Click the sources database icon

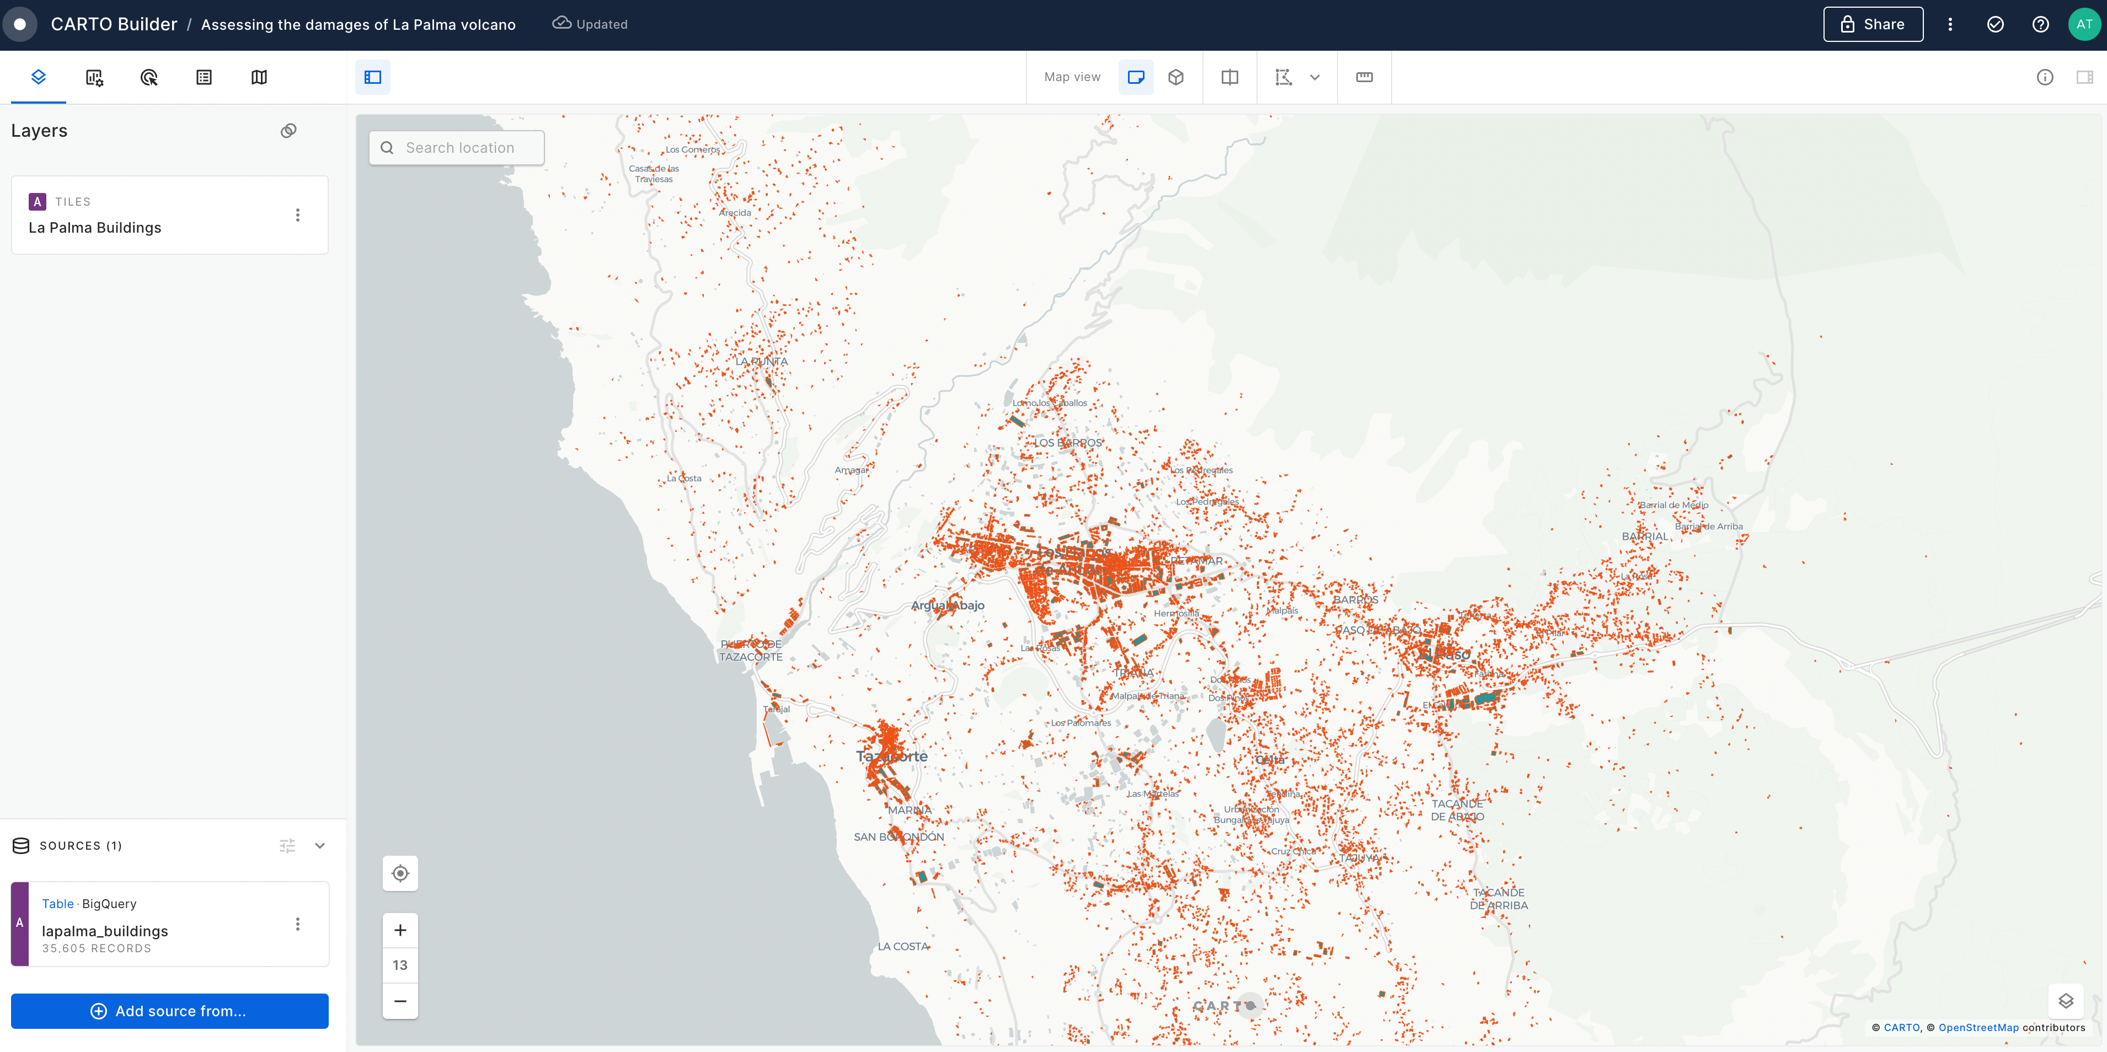click(x=22, y=845)
